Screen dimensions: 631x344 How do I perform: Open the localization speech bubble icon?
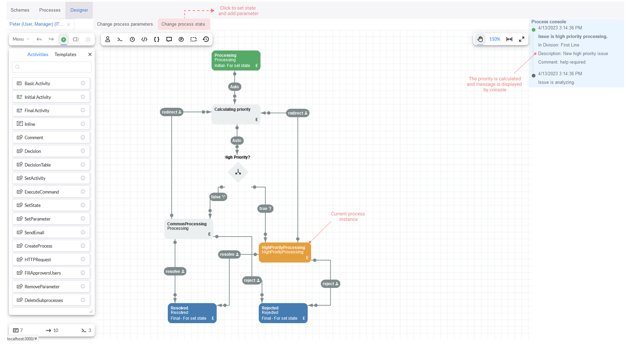coord(169,39)
